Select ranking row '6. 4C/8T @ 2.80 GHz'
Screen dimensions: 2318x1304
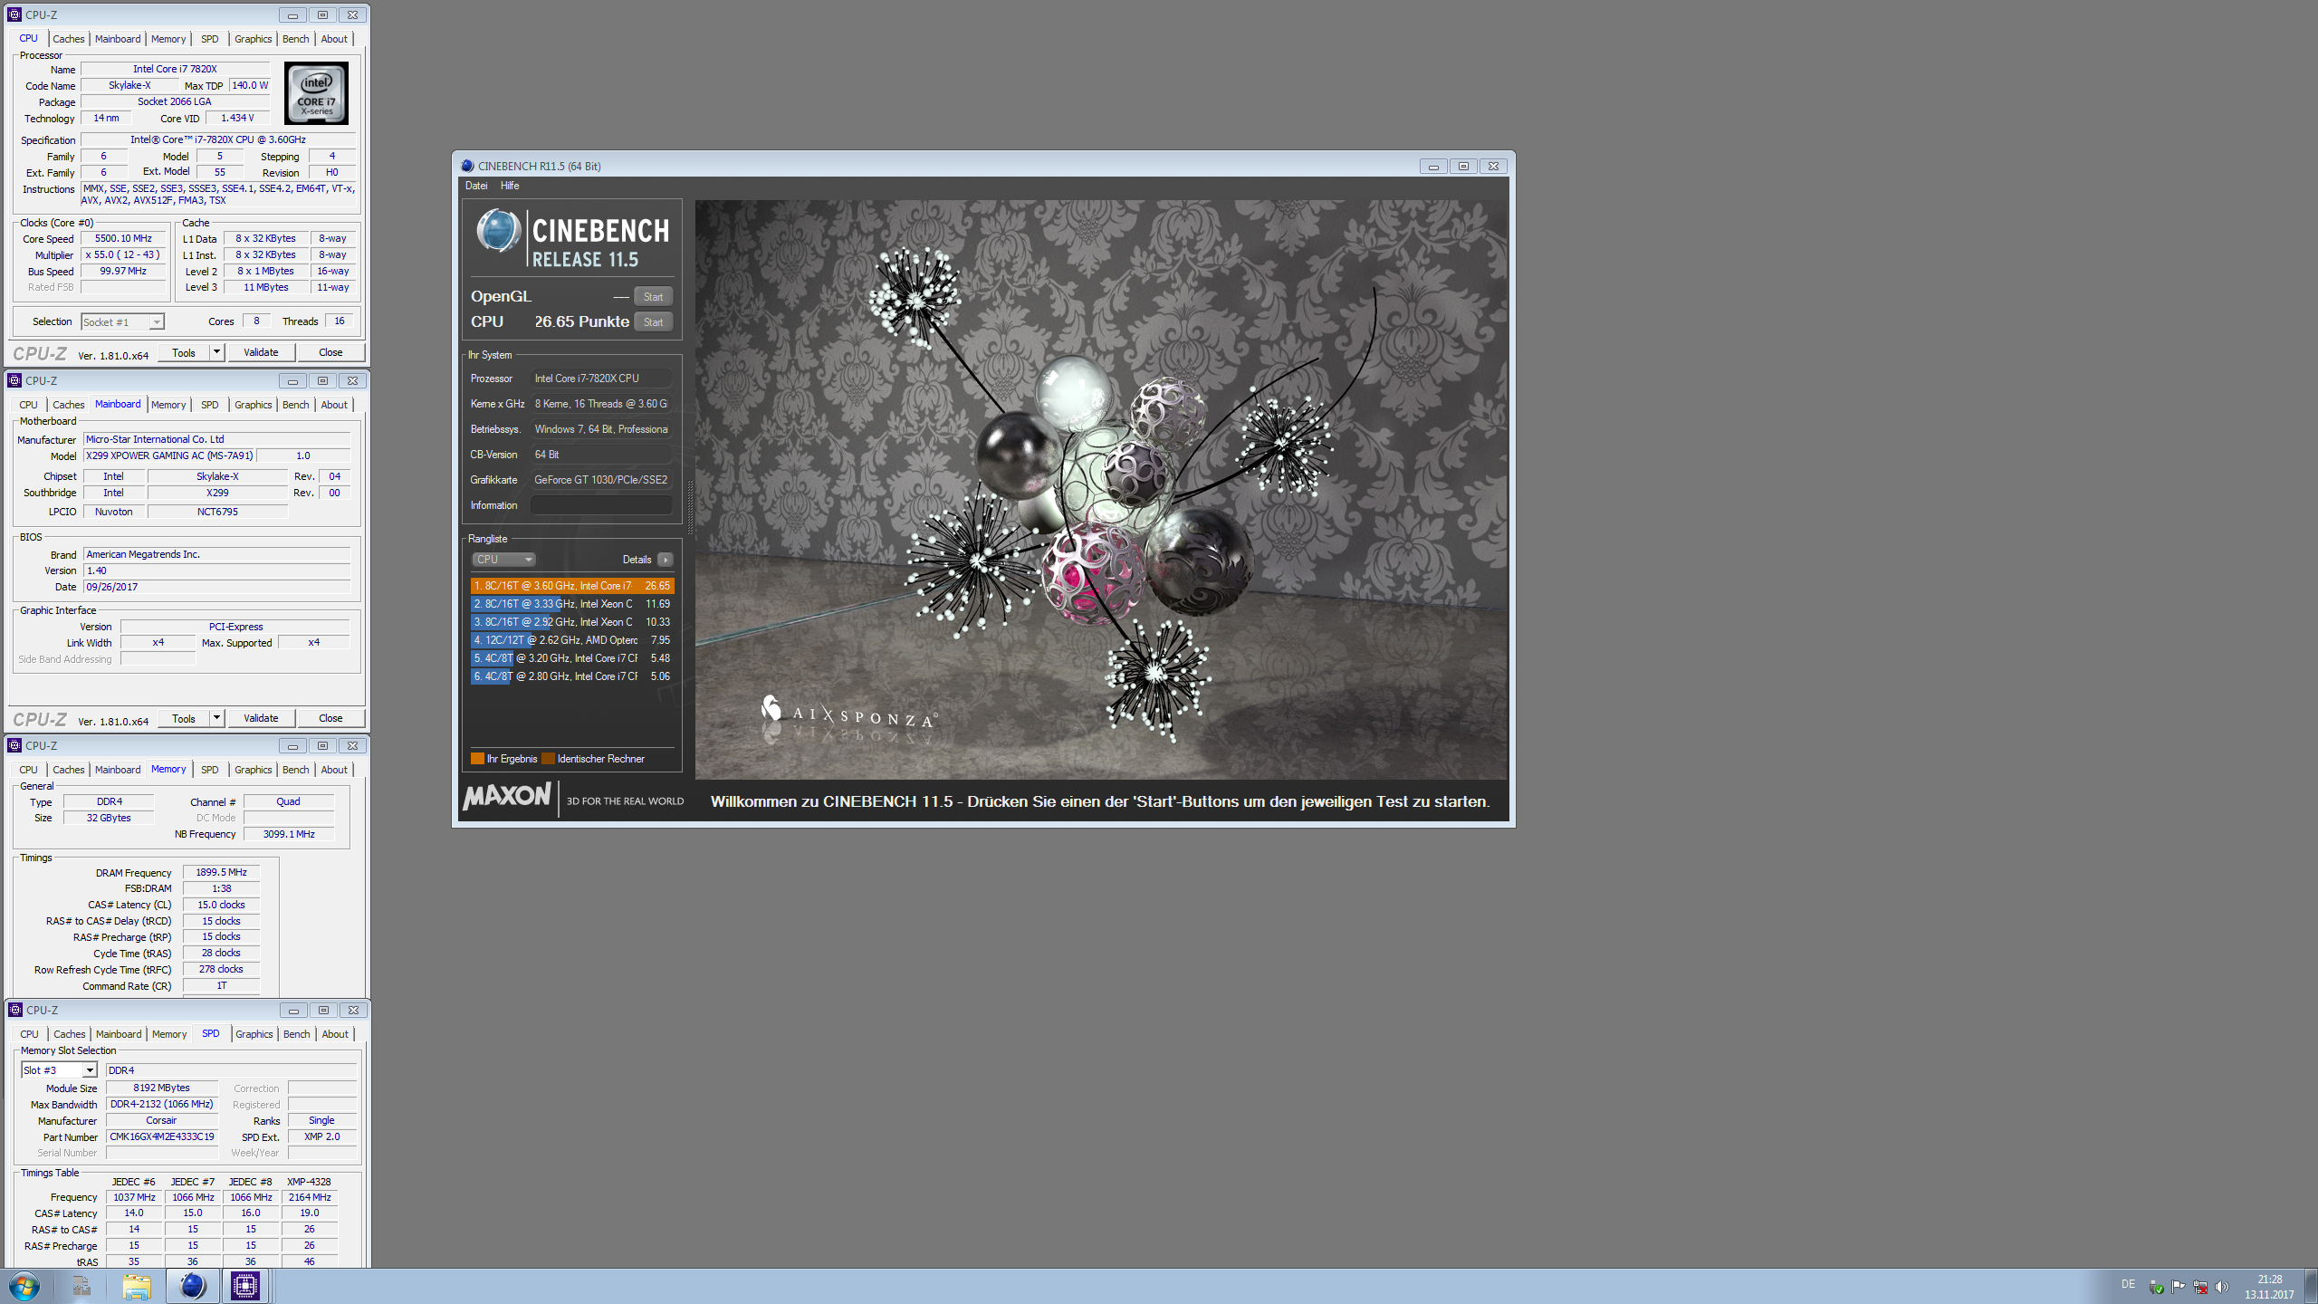pyautogui.click(x=572, y=676)
